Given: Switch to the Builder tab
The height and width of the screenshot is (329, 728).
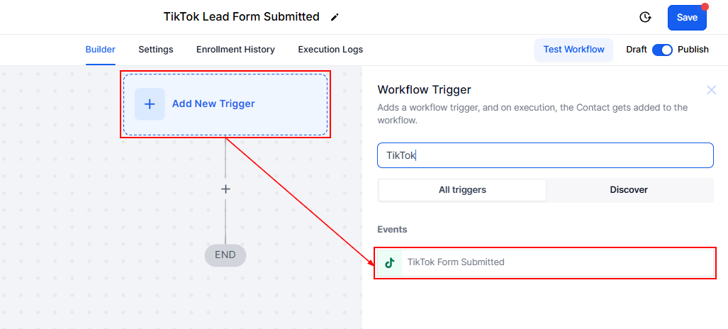Looking at the screenshot, I should click(101, 50).
